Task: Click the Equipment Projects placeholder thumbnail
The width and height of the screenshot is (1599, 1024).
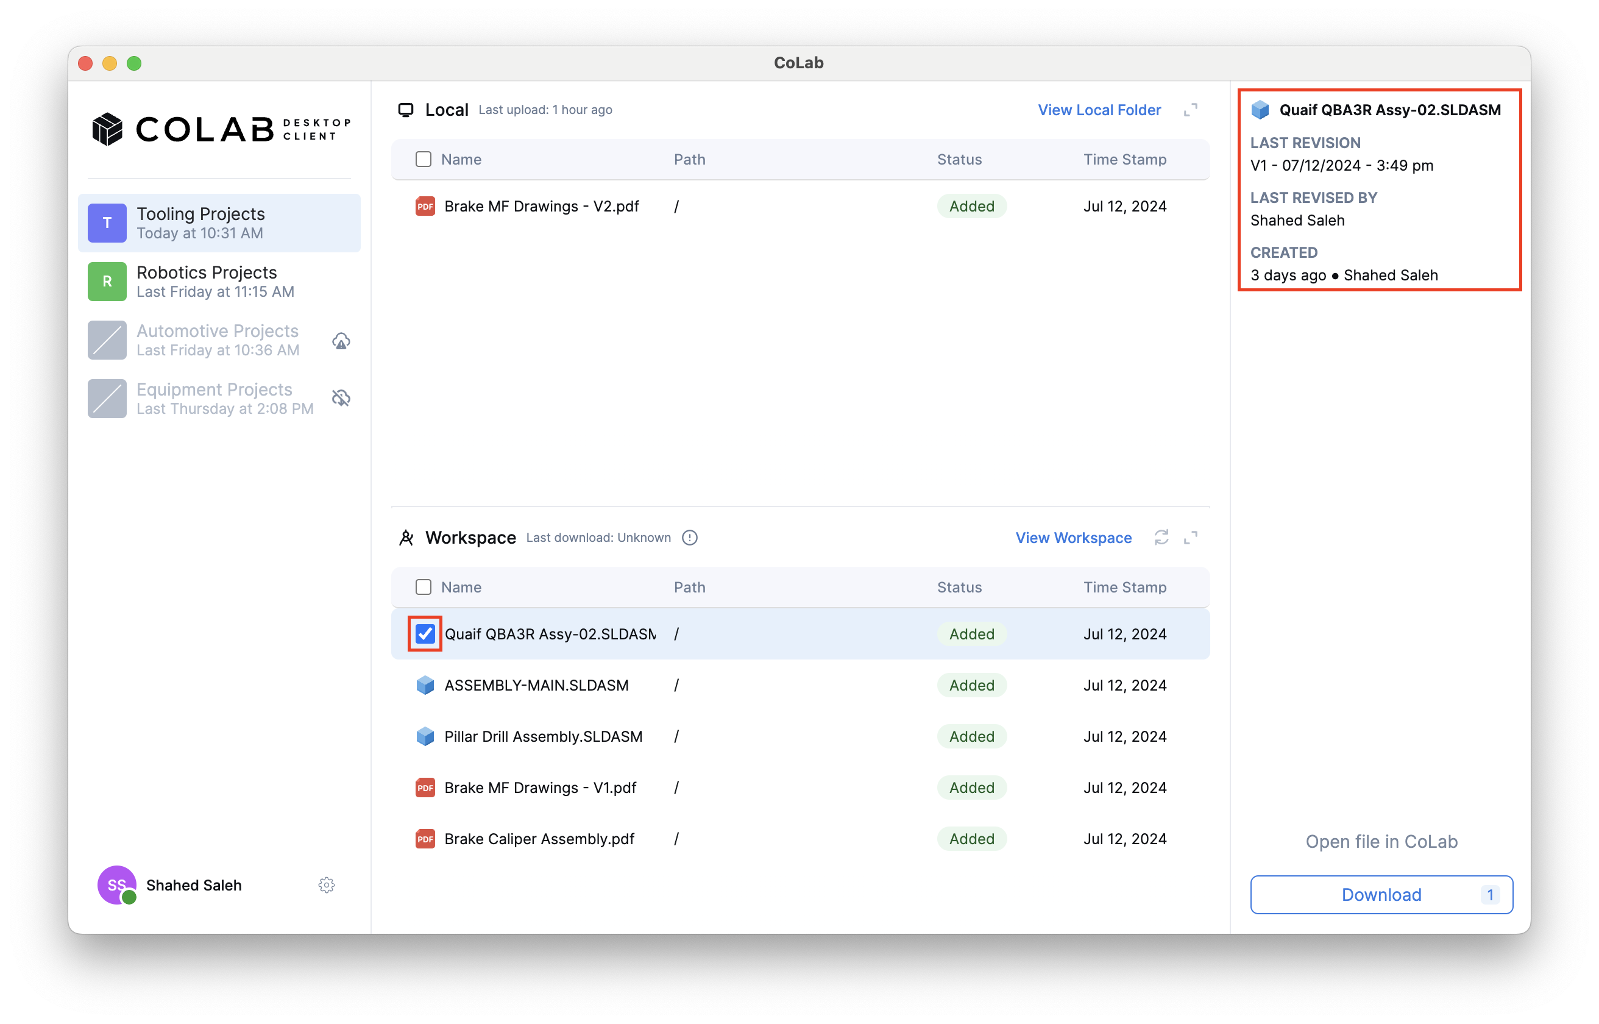Action: pyautogui.click(x=107, y=398)
